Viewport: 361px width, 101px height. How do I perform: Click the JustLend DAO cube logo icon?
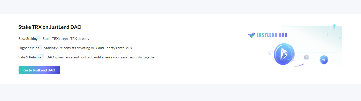(252, 35)
